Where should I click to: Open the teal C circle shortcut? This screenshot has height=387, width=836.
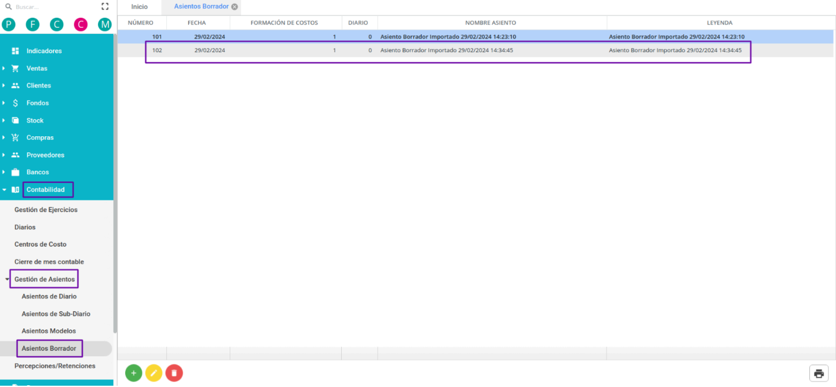point(56,24)
